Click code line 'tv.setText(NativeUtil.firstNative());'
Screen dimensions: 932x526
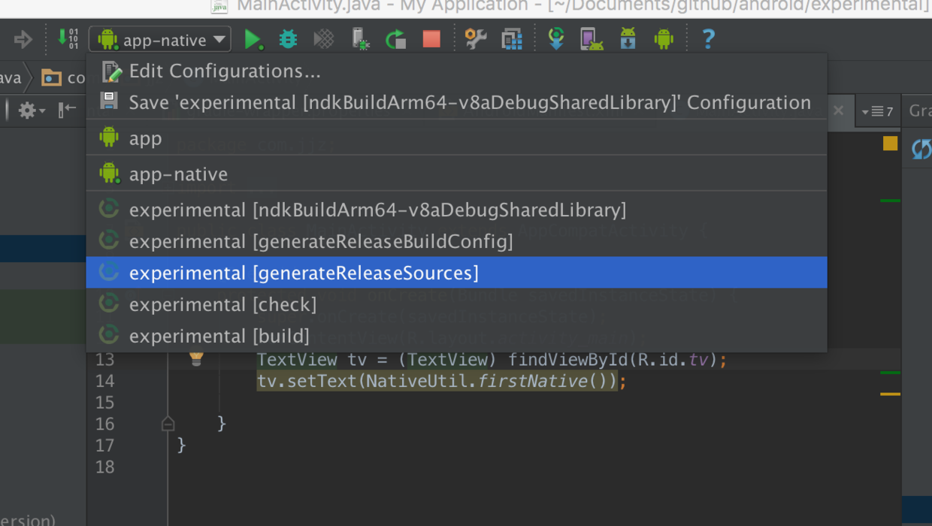tap(442, 381)
